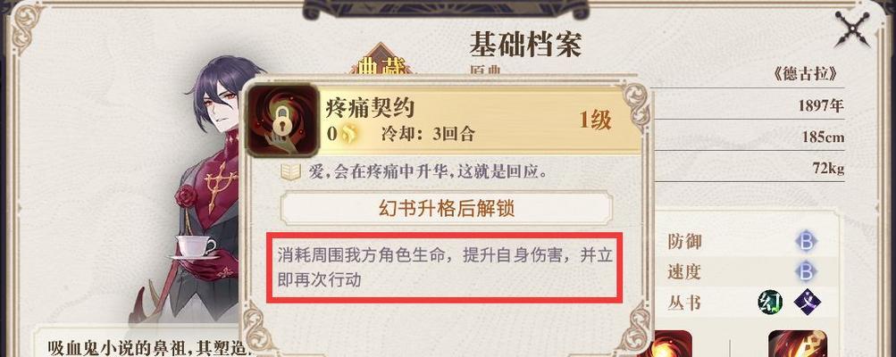Image resolution: width=896 pixels, height=357 pixels.
Task: Close the profile panel with crossed-swords icon
Action: tap(852, 29)
